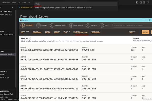Expand the Dashboard section header

(3, 31)
